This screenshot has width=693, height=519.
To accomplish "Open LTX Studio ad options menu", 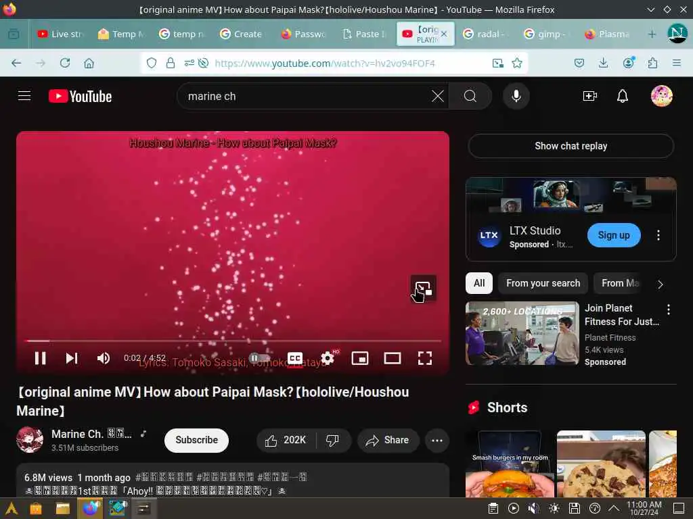I will coord(658,235).
